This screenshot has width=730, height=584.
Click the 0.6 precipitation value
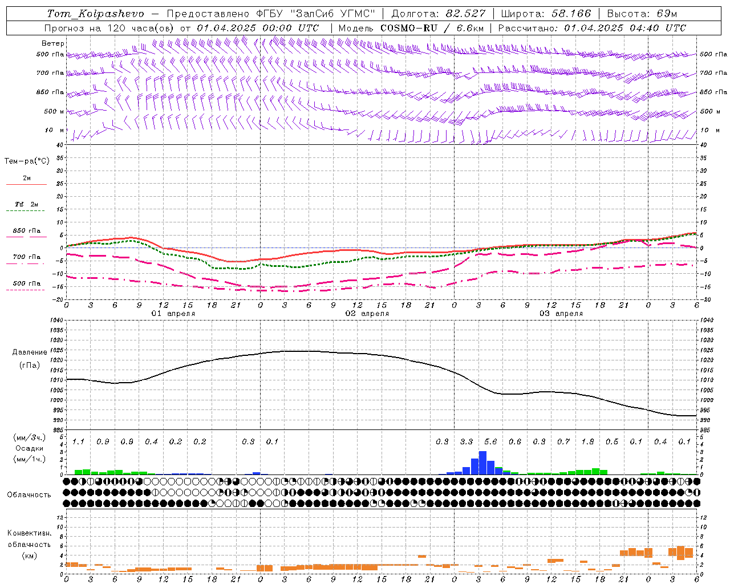pos(515,442)
